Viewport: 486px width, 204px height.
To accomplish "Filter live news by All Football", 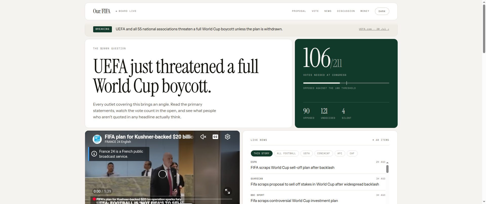I will click(286, 153).
